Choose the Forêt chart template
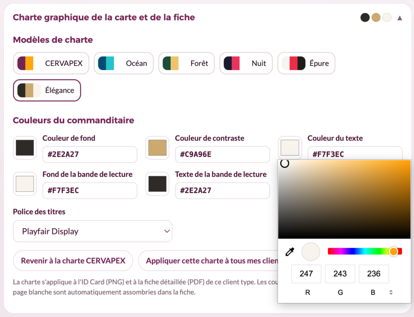The image size is (414, 317). click(x=186, y=63)
